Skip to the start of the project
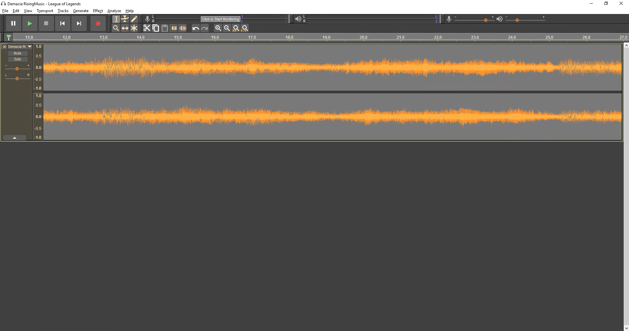 [x=63, y=23]
